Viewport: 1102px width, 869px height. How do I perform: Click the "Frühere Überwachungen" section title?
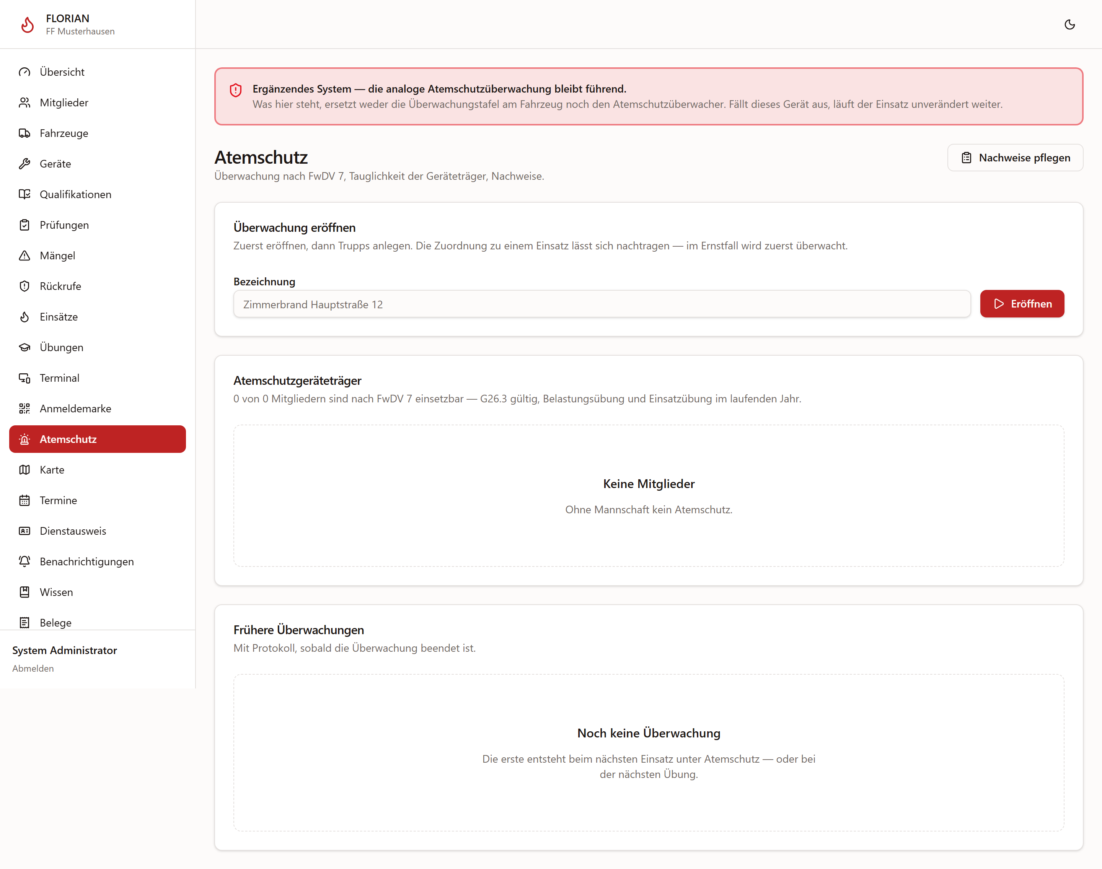pos(299,630)
